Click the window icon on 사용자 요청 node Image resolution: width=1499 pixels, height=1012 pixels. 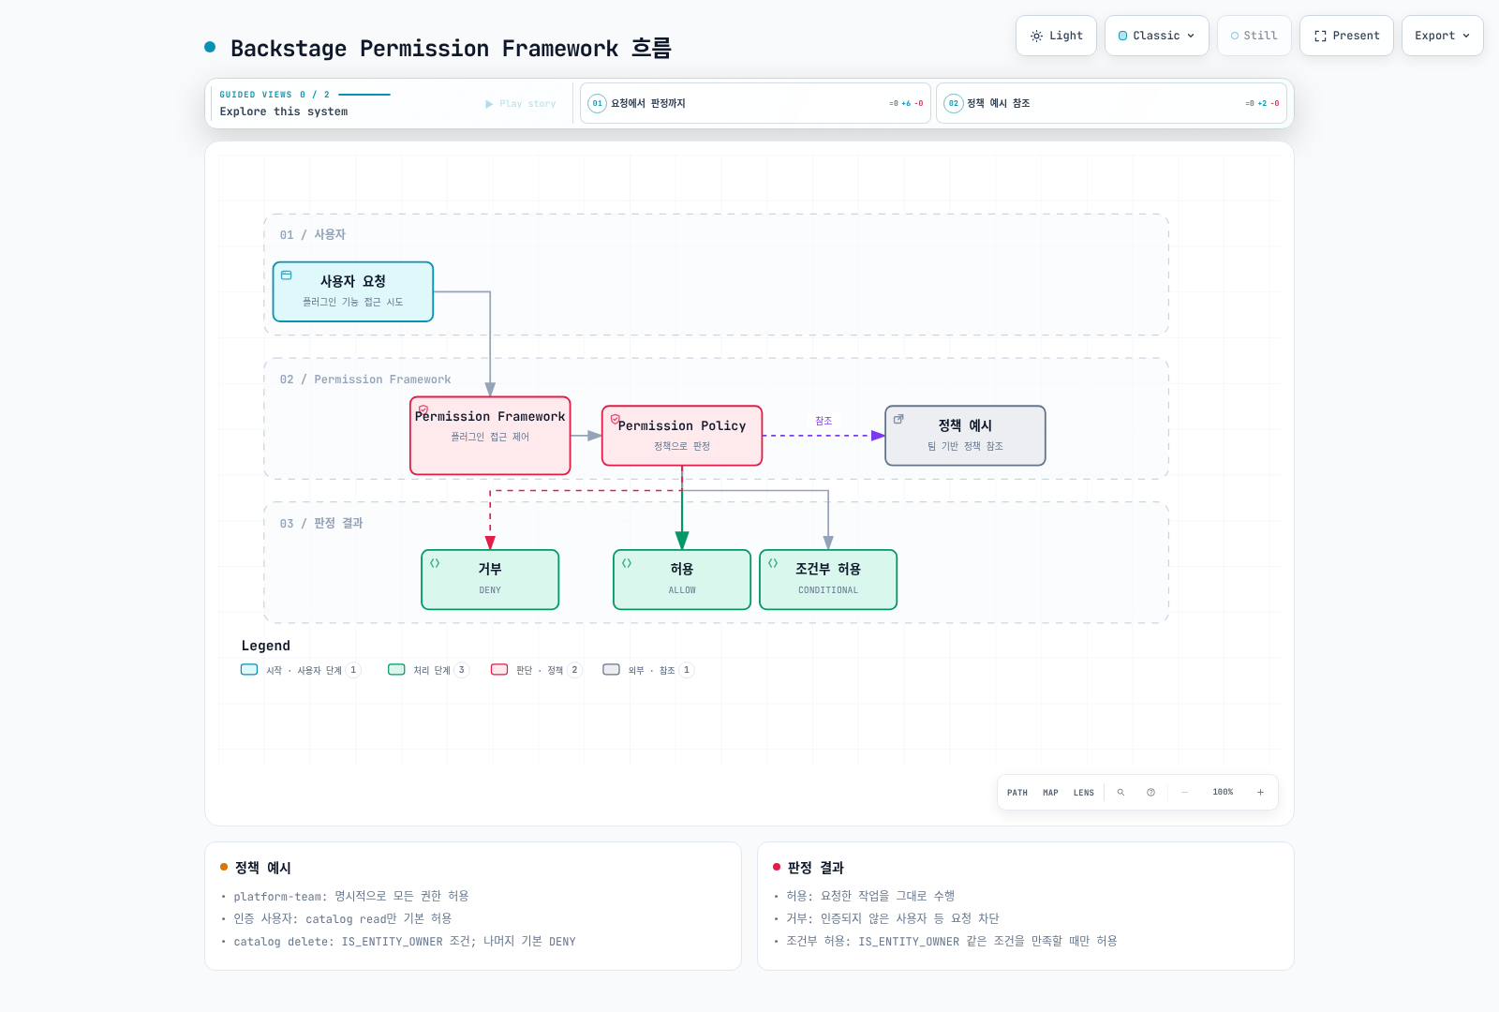click(287, 275)
